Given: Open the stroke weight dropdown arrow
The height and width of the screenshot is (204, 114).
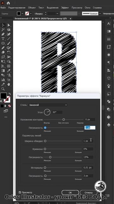Looking at the screenshot, I should point(57,13).
